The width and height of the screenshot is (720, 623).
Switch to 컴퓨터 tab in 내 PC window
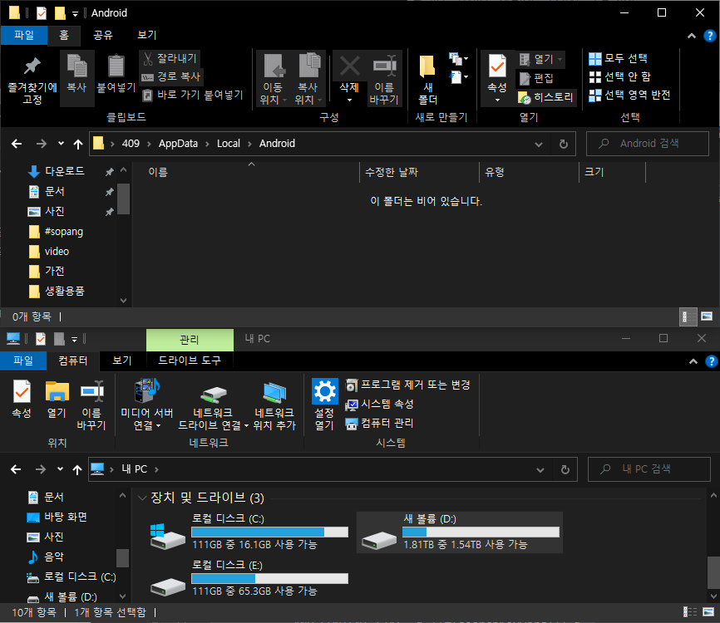click(x=73, y=361)
